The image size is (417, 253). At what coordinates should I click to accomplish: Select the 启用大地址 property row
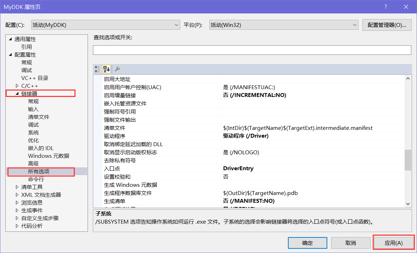coord(254,79)
